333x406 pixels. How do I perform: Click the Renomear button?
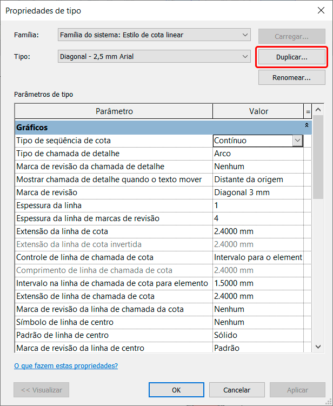click(291, 77)
